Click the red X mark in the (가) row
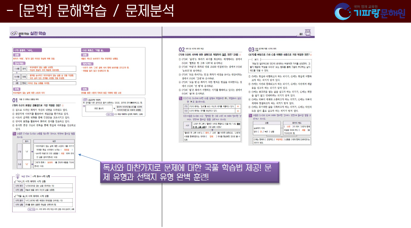 coord(237,107)
